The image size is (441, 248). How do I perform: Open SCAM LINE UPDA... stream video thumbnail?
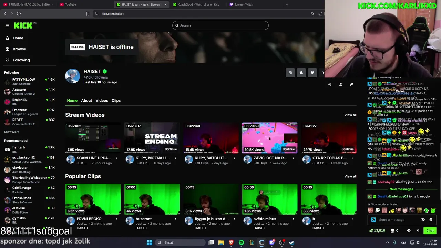pos(93,138)
